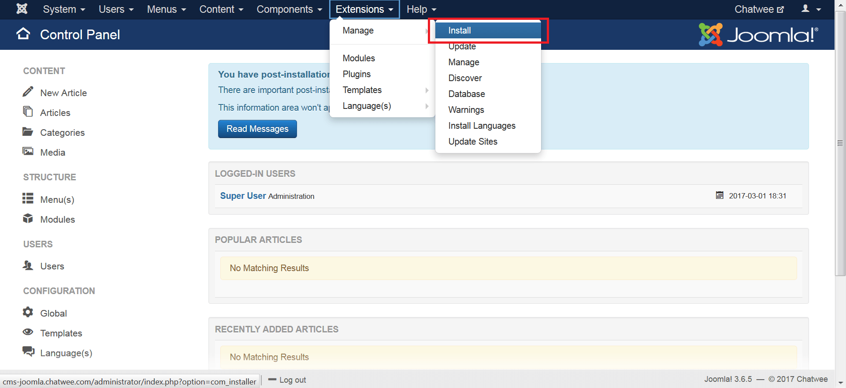This screenshot has height=388, width=846.
Task: Click the Joomla! 3.6.5 version text
Action: click(728, 379)
